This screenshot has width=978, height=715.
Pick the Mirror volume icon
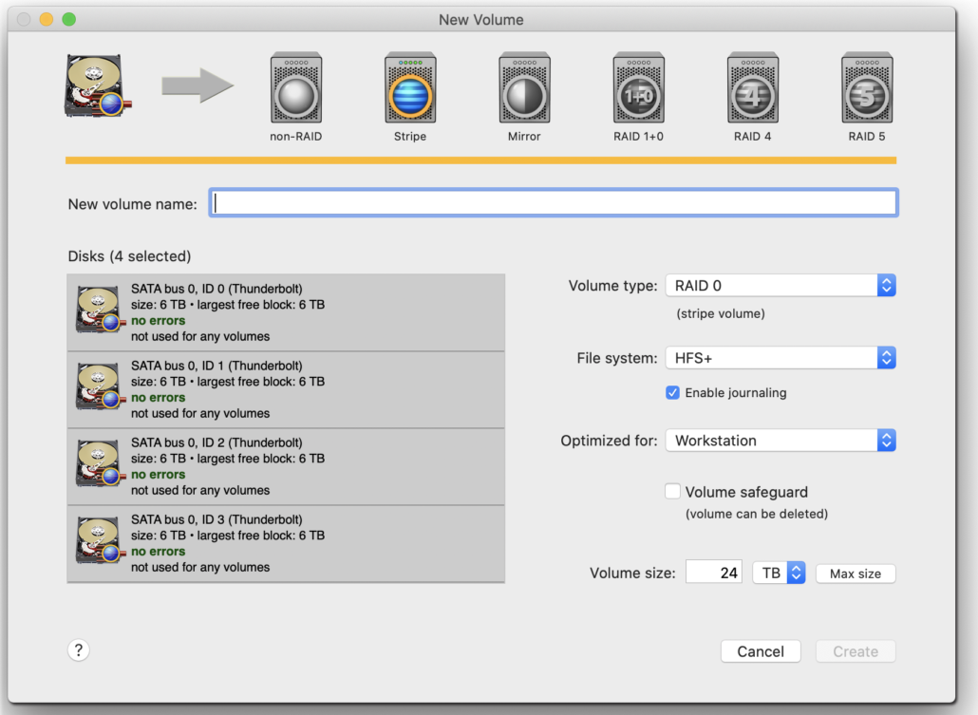tap(524, 89)
